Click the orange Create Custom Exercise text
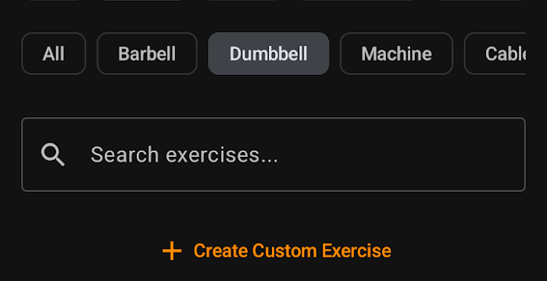547x281 pixels. tap(292, 251)
